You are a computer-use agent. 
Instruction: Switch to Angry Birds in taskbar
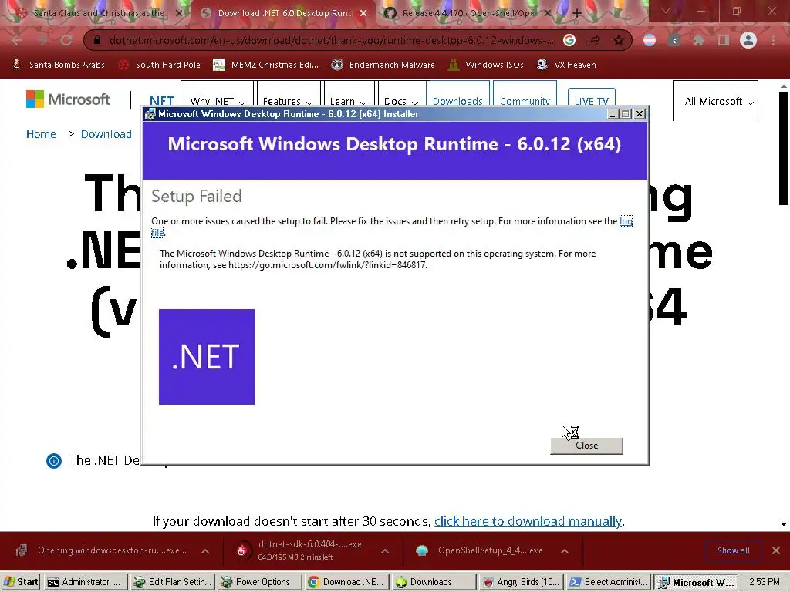pos(521,582)
